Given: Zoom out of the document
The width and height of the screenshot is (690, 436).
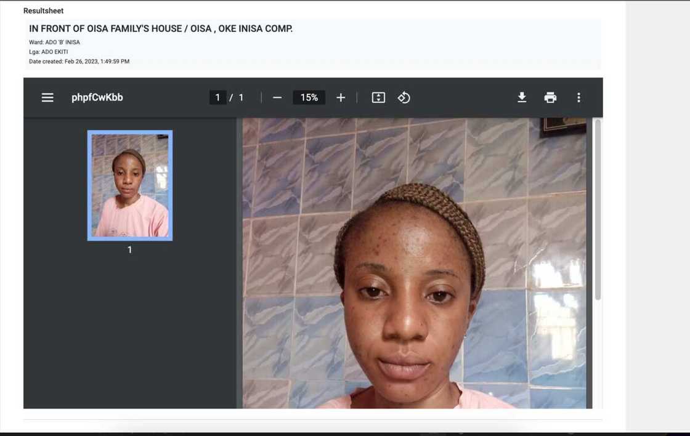Looking at the screenshot, I should (x=277, y=97).
